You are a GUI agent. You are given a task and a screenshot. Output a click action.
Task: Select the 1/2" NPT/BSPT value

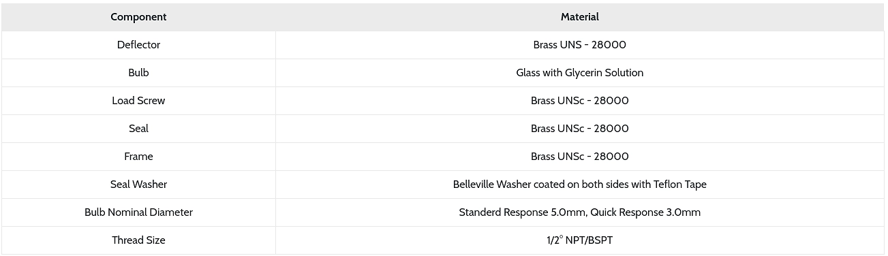[580, 240]
